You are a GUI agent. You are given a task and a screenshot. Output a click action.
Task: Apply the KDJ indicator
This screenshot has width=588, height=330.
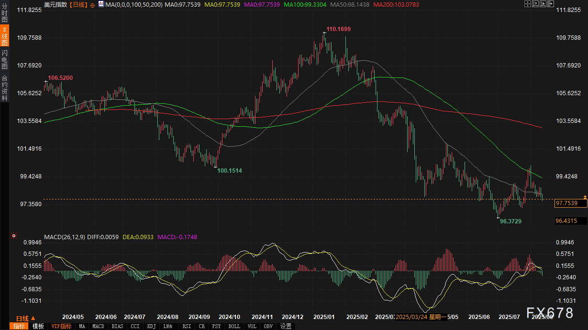152,326
